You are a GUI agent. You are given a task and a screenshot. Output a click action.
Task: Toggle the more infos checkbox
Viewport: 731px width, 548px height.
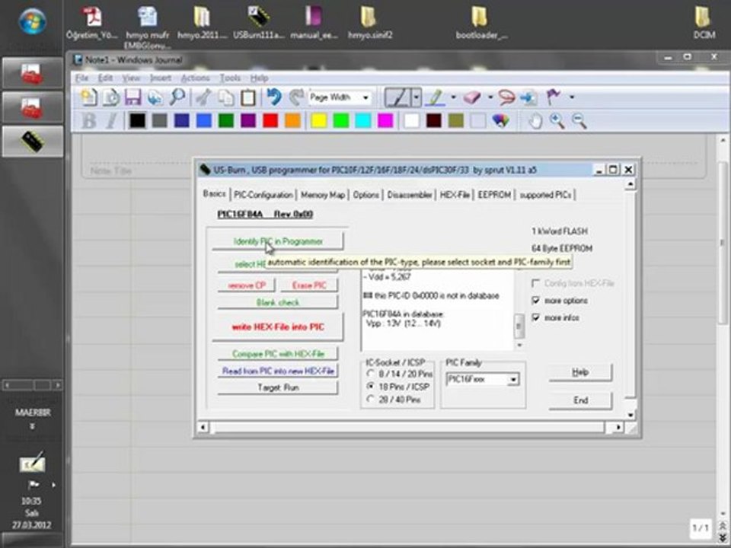(535, 318)
